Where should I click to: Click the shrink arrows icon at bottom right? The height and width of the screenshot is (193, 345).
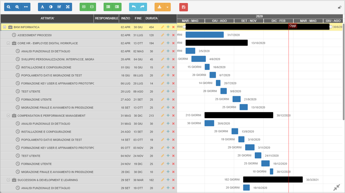point(337,187)
